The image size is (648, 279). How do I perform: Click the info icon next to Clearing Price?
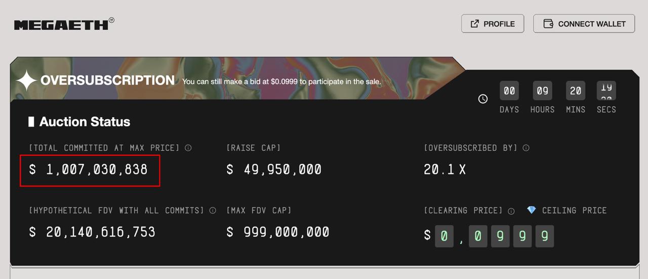(511, 211)
